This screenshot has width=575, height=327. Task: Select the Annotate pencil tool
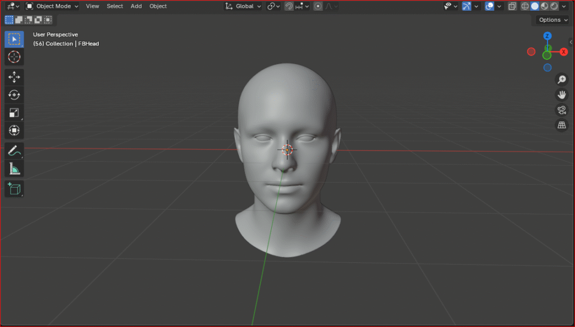pyautogui.click(x=14, y=151)
